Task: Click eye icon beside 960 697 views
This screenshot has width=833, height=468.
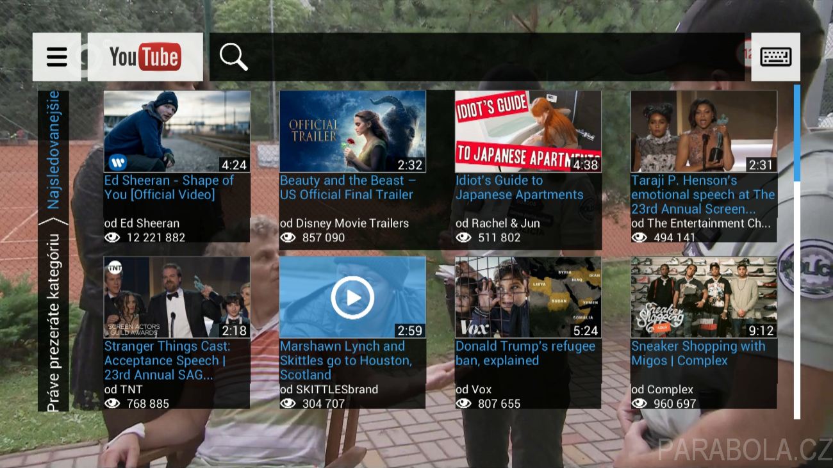Action: 639,403
